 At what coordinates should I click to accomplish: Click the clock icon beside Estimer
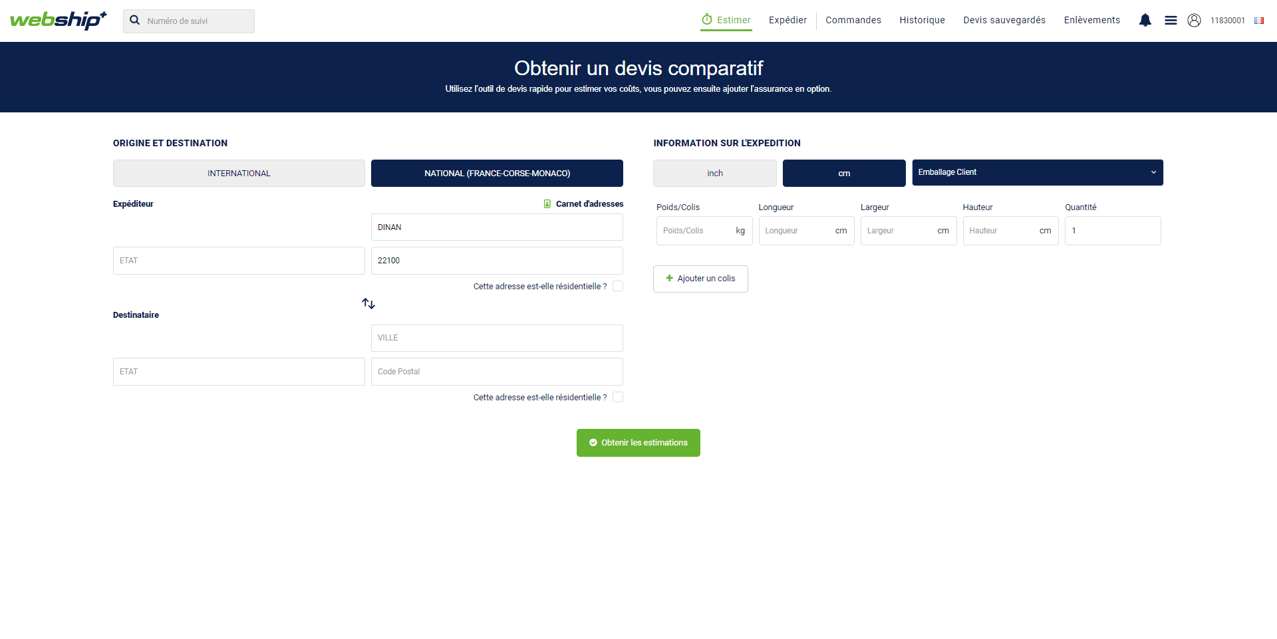tap(706, 19)
